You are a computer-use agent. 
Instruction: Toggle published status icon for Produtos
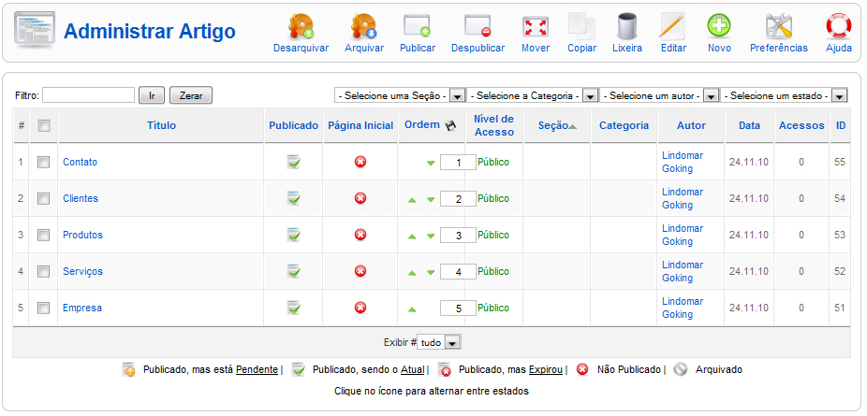point(294,235)
